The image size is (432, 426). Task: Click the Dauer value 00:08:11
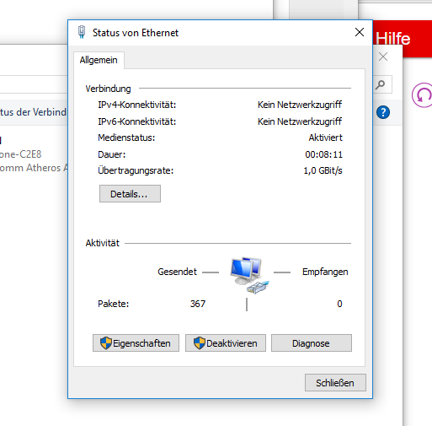pos(324,154)
